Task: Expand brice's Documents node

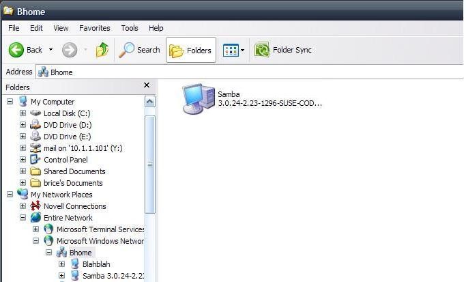Action: 23,182
